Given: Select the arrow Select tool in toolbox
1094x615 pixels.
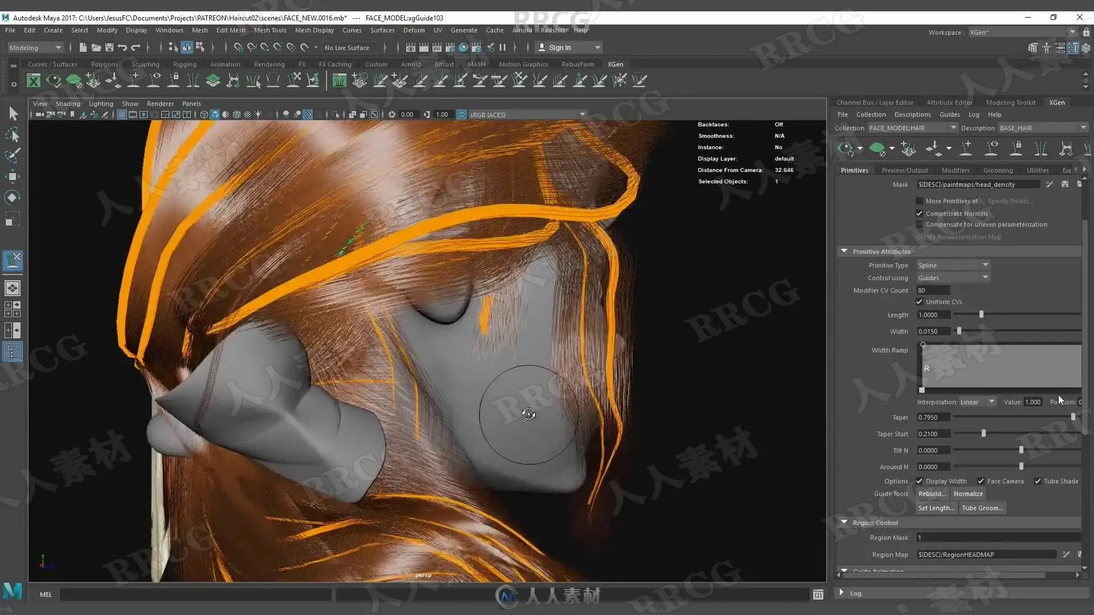Looking at the screenshot, I should point(13,114).
